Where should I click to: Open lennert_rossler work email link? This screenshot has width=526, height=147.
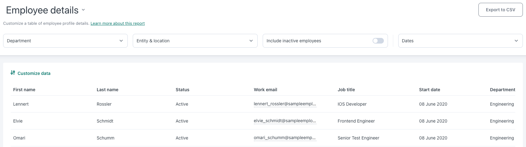tap(285, 104)
